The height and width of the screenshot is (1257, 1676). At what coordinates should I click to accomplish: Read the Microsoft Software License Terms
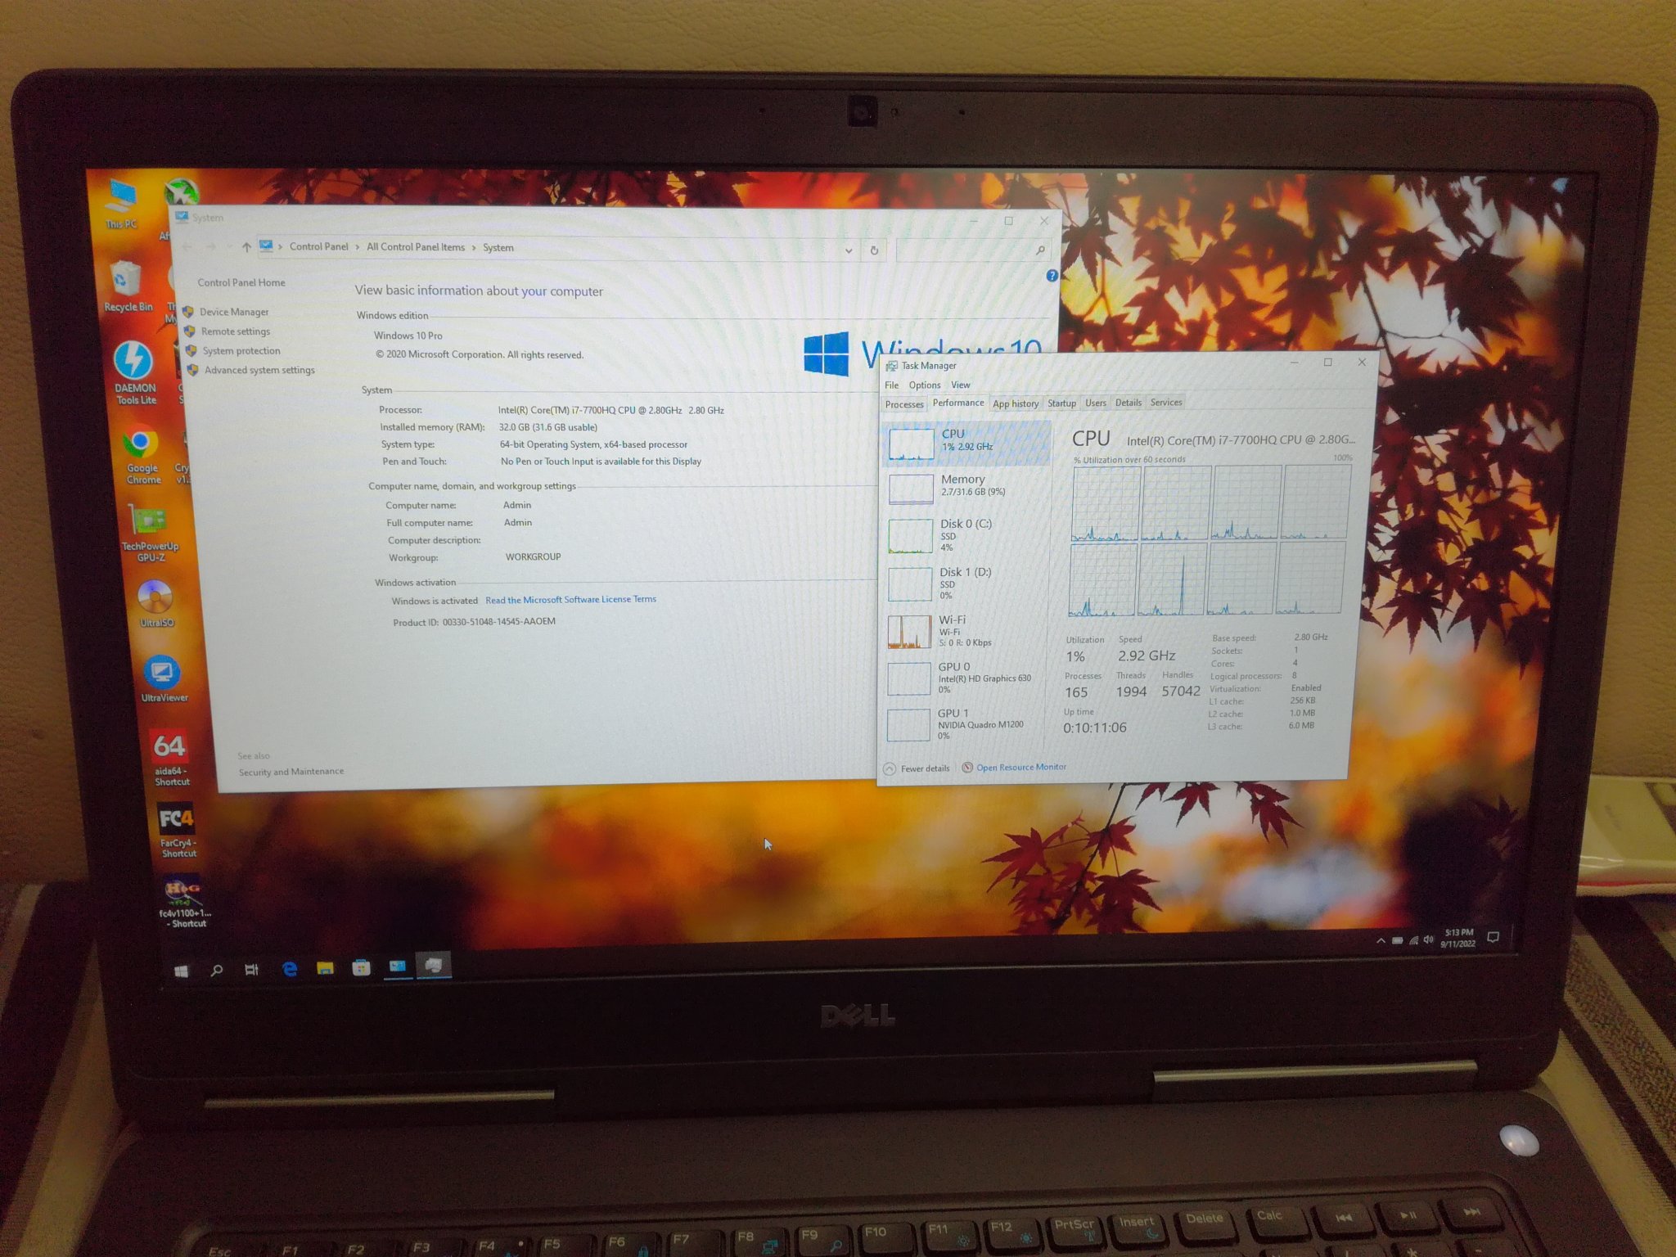click(570, 600)
